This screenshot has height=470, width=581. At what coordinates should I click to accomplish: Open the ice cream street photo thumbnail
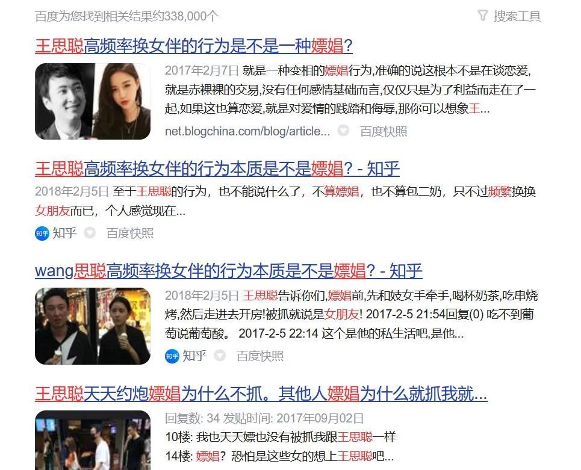pos(93,326)
